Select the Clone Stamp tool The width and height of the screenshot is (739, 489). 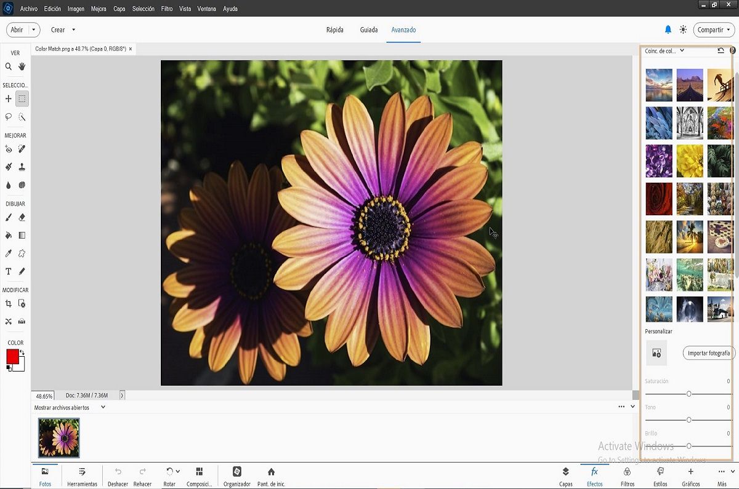point(22,167)
